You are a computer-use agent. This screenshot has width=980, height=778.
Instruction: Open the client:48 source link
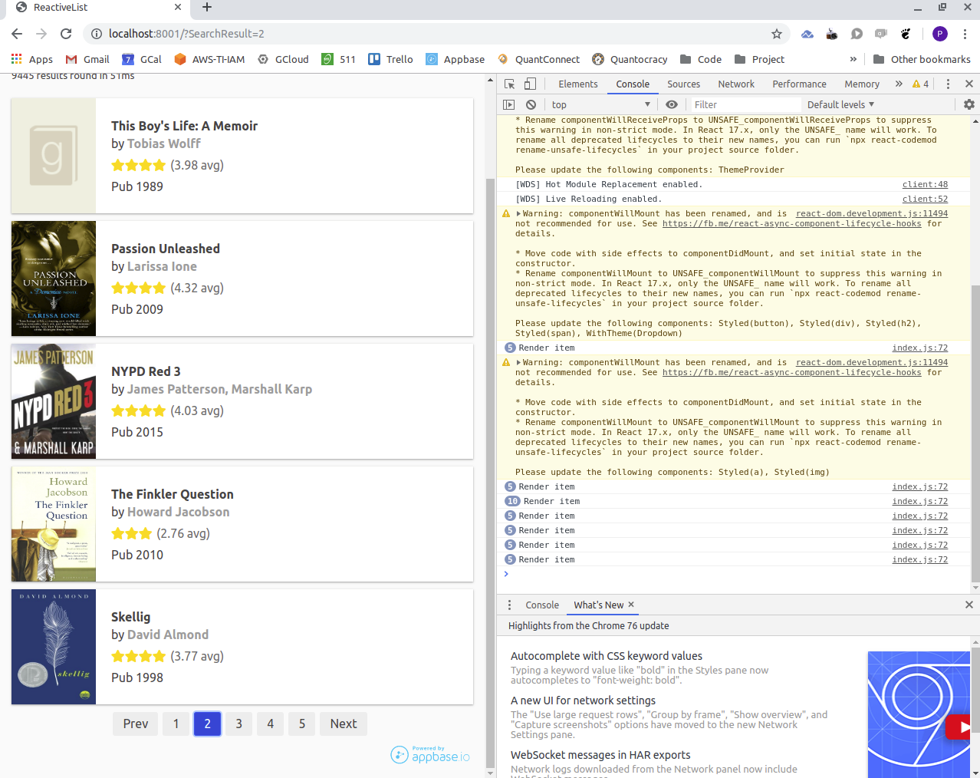pyautogui.click(x=925, y=185)
